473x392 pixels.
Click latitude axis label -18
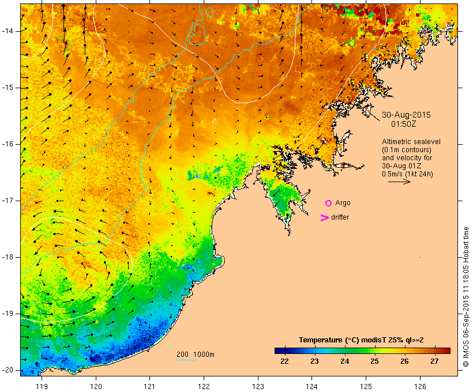tap(7, 257)
